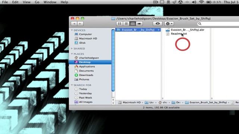The image size is (239, 134).
Task: Click in the Finder search field
Action: coord(218,24)
